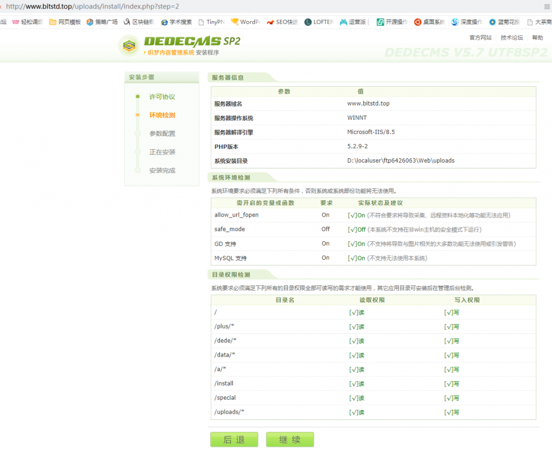Open the 开源操作 bookmark
This screenshot has width=552, height=454.
click(392, 22)
